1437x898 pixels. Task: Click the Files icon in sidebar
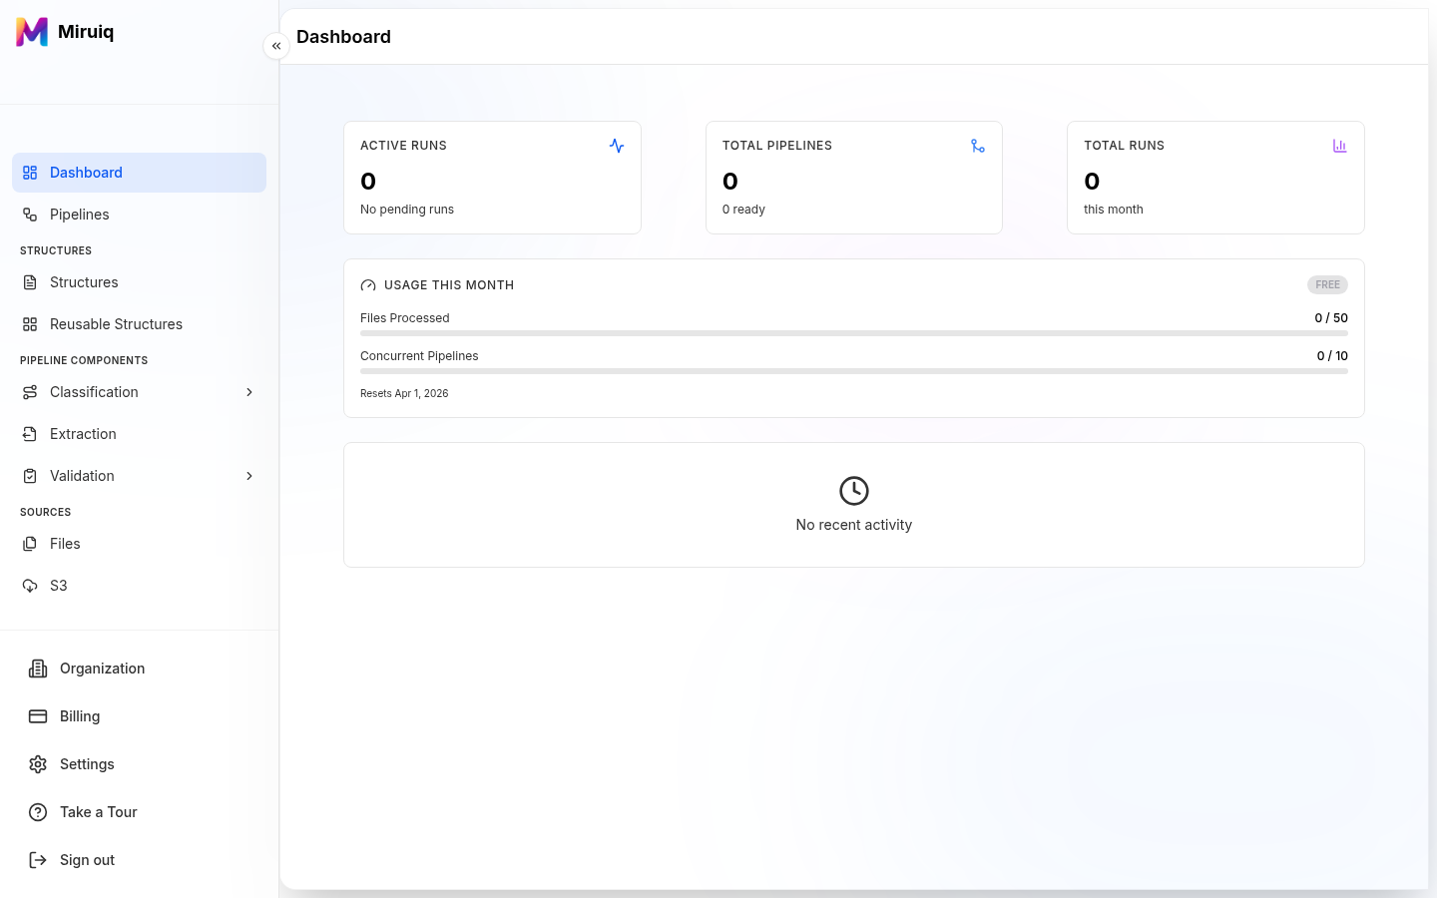[x=30, y=544]
